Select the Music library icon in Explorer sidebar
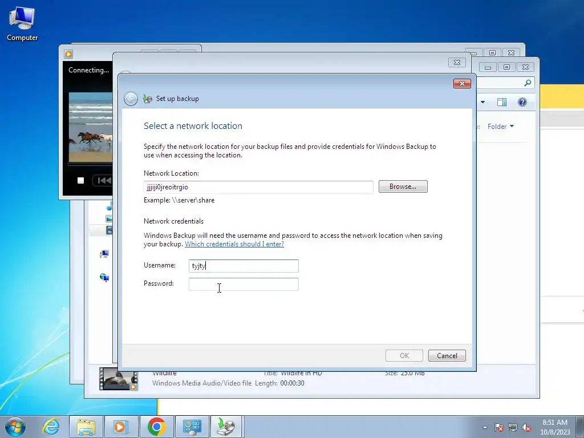The width and height of the screenshot is (584, 438). [x=109, y=206]
